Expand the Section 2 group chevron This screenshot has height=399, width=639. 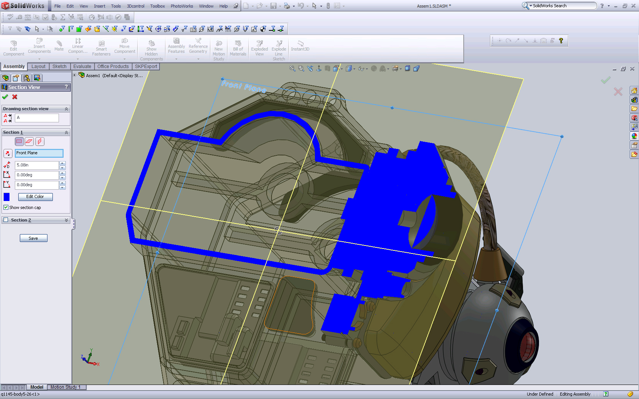coord(67,220)
